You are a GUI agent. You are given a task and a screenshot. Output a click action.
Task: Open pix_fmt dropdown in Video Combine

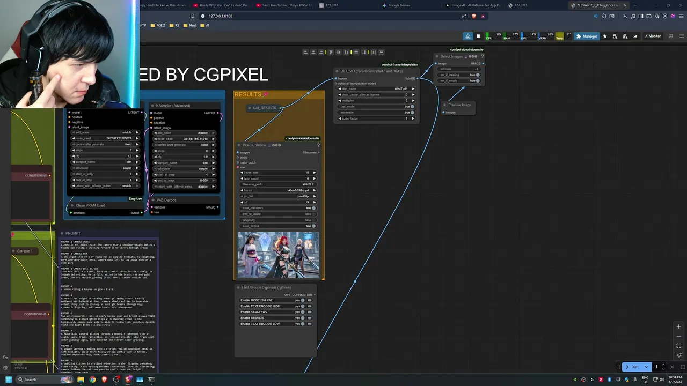point(277,196)
